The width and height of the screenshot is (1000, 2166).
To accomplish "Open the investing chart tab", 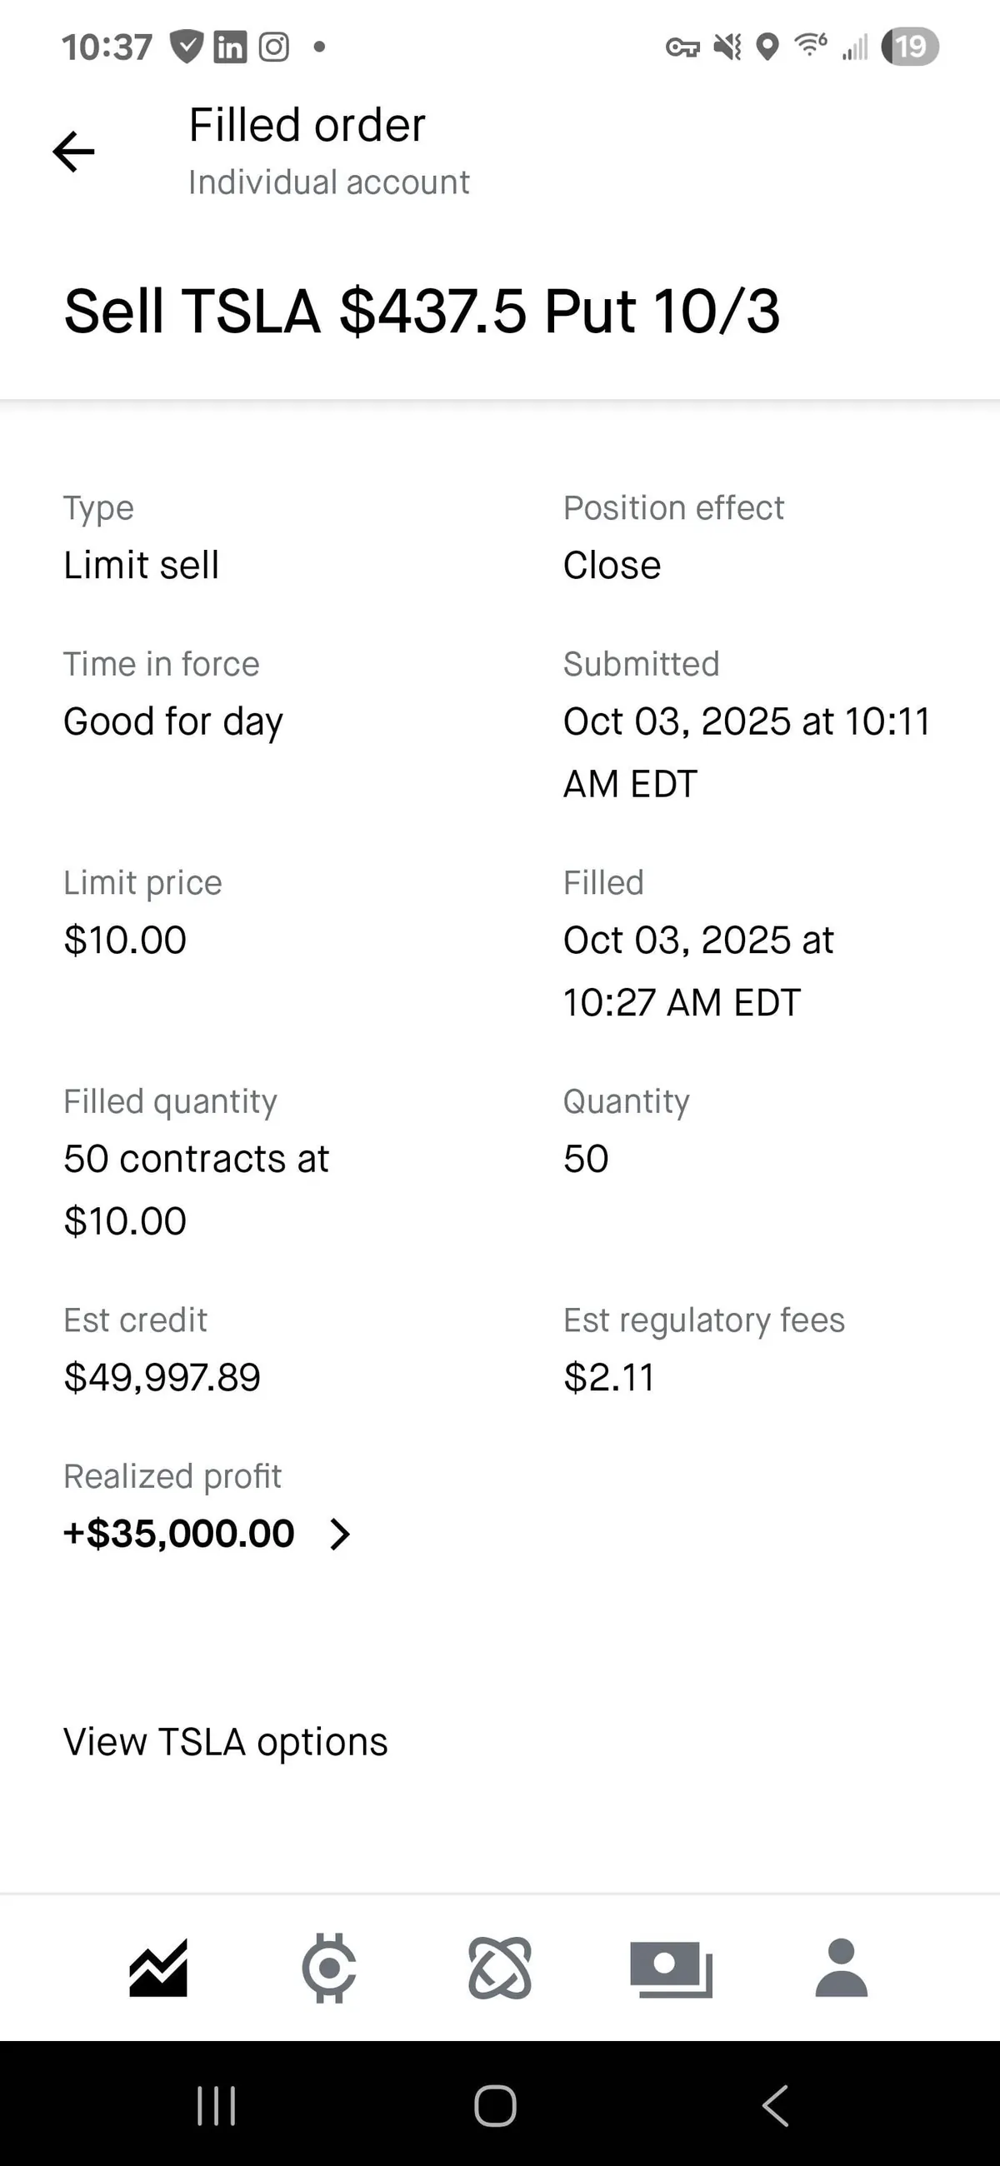I will 158,1968.
